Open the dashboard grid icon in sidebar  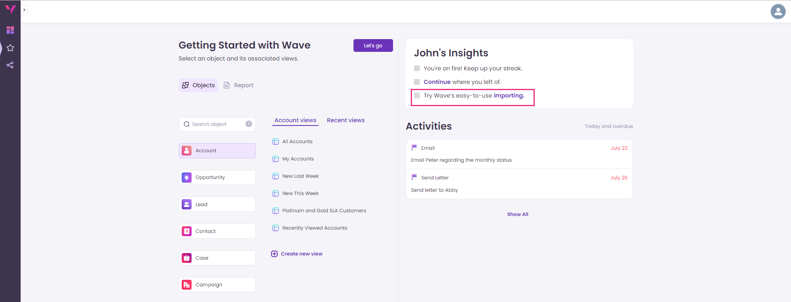tap(10, 30)
